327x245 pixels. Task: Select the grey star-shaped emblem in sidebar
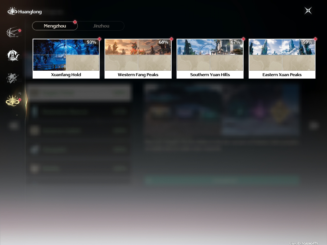(x=12, y=78)
